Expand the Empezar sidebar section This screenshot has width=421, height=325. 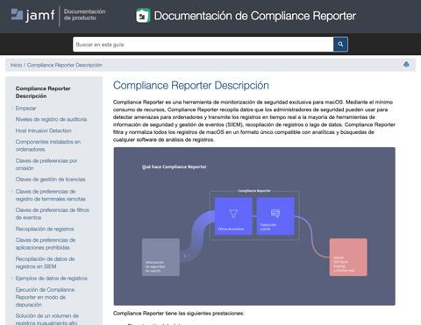pyautogui.click(x=12, y=109)
